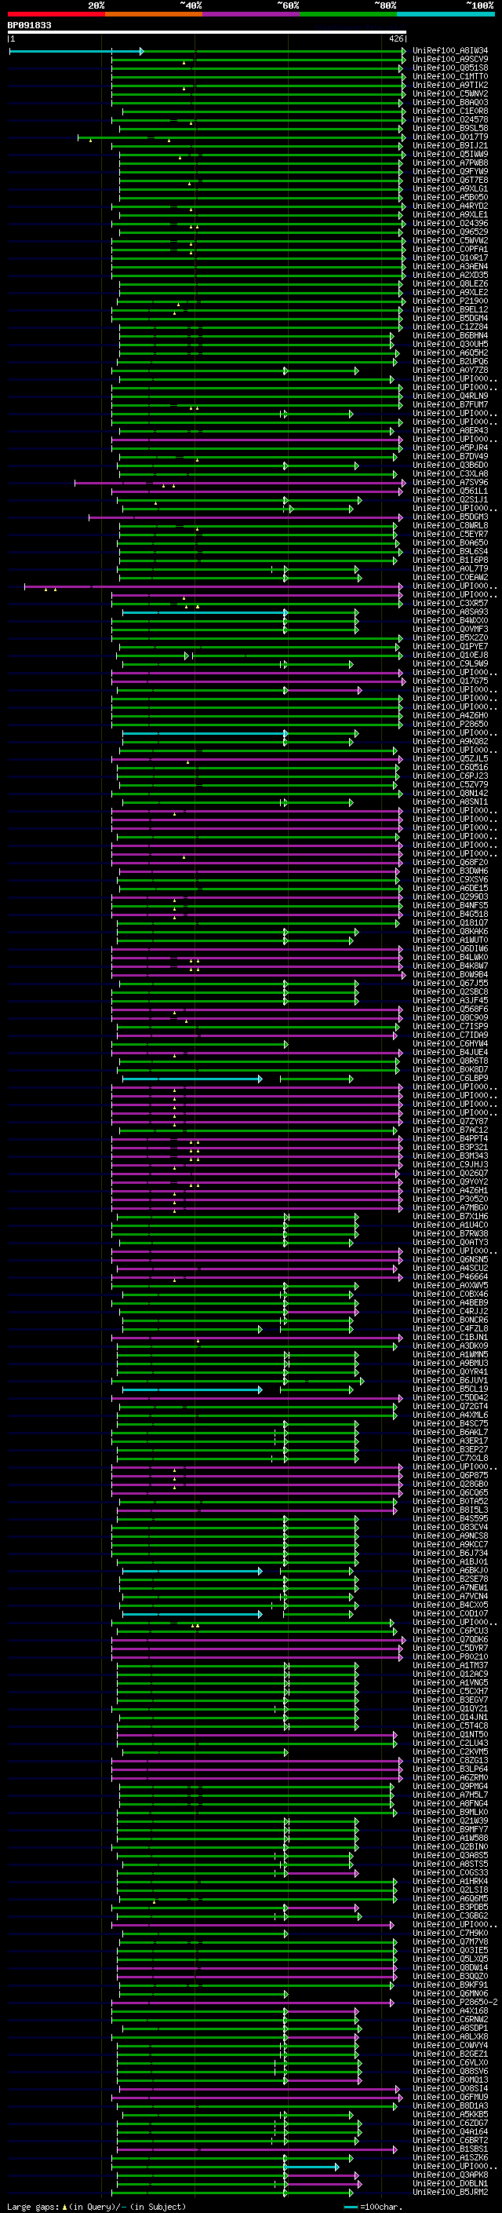Select the UniRef100_B9ELI2 label
Image resolution: width=502 pixels, height=2213 pixels.
tap(450, 309)
